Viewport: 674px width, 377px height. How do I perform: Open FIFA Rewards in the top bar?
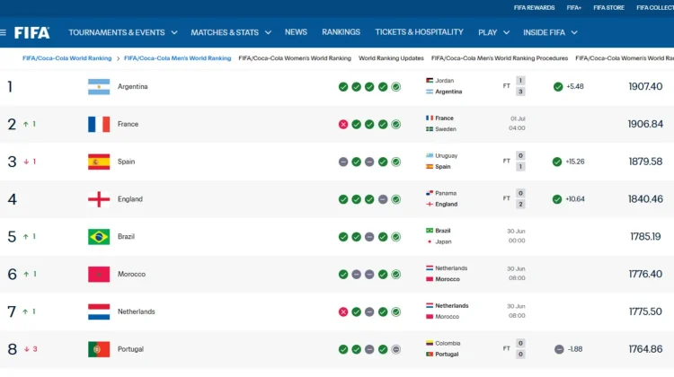click(x=534, y=8)
